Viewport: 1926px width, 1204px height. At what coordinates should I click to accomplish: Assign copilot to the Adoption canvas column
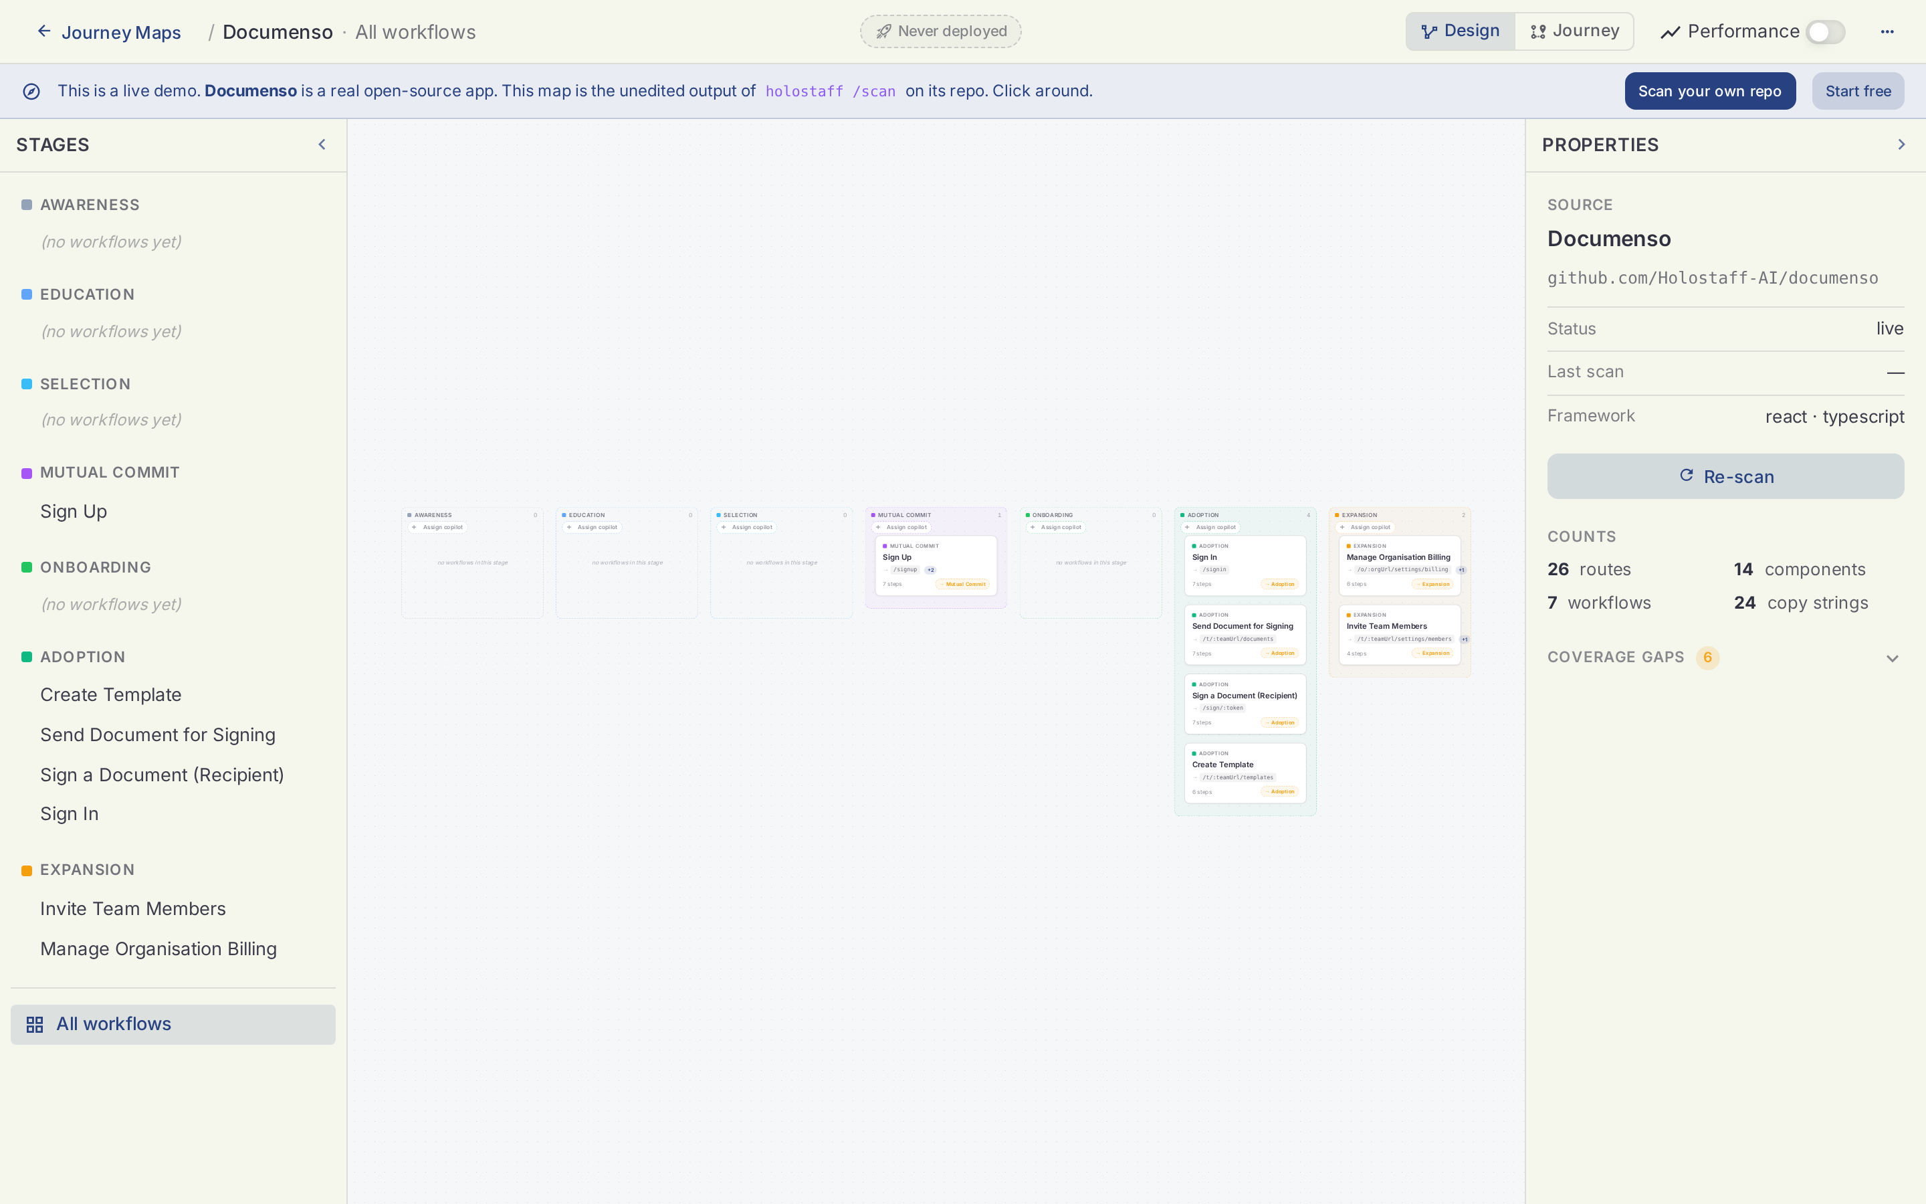1210,527
